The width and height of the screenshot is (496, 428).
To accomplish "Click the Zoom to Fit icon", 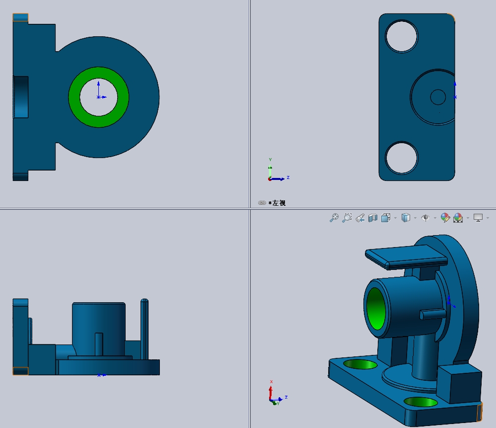I will [334, 218].
